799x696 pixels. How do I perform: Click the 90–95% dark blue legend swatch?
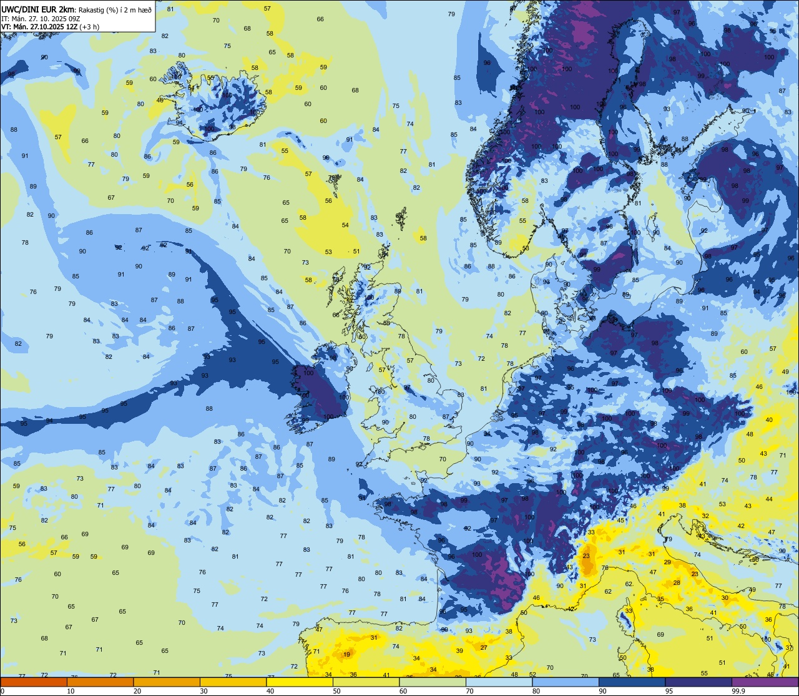point(632,682)
